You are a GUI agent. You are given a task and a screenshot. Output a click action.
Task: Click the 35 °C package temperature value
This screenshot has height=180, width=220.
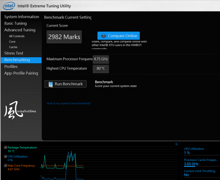[x=11, y=151]
